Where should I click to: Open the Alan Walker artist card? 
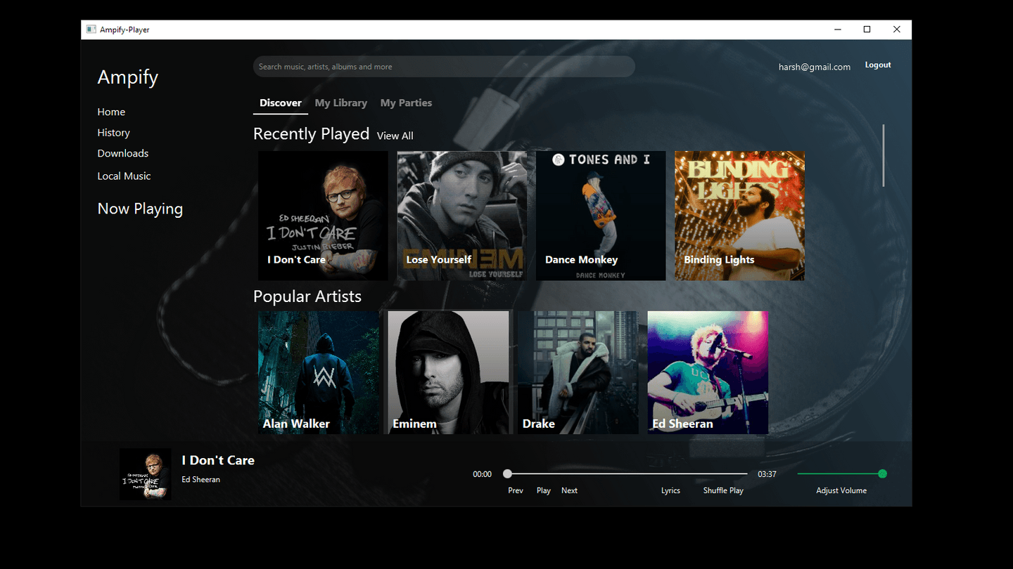pos(319,373)
